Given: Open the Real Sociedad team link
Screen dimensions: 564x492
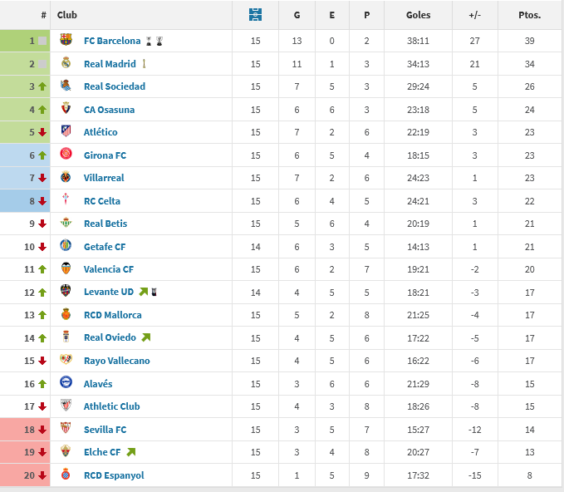Looking at the screenshot, I should coord(115,86).
